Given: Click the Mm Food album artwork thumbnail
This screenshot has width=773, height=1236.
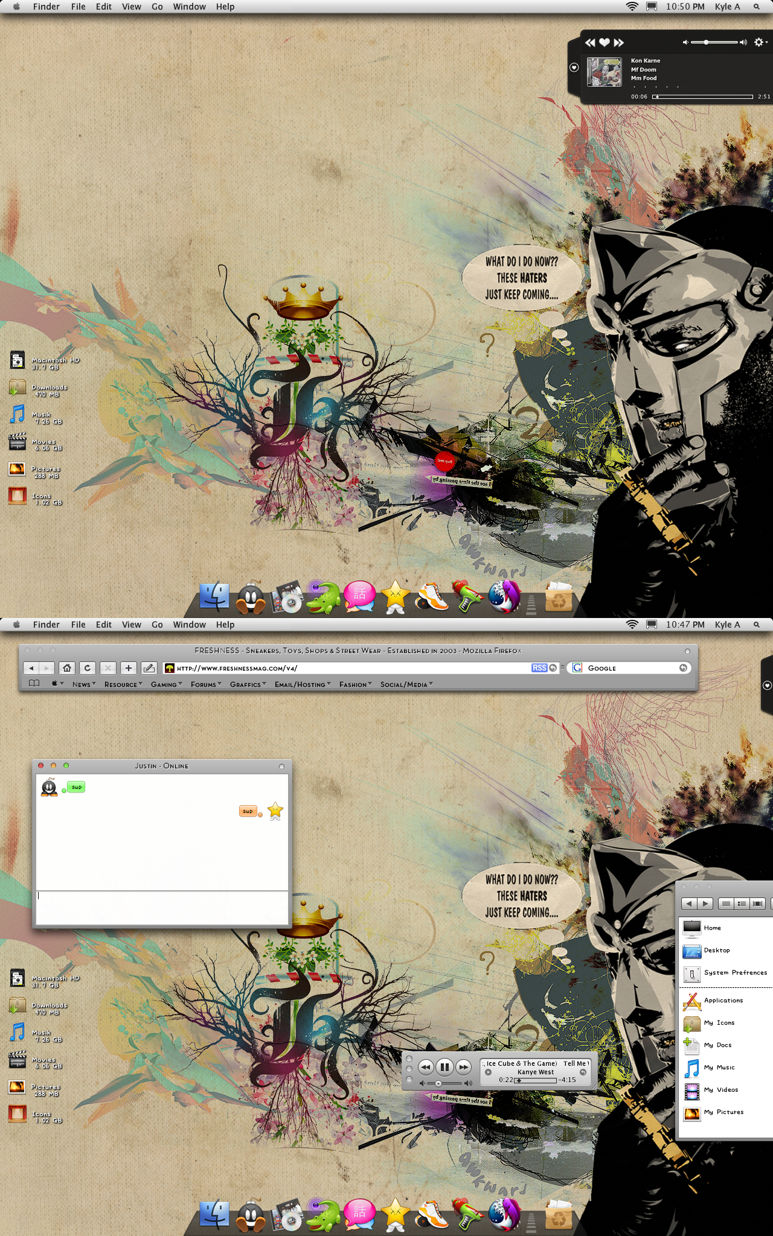Looking at the screenshot, I should tap(605, 72).
